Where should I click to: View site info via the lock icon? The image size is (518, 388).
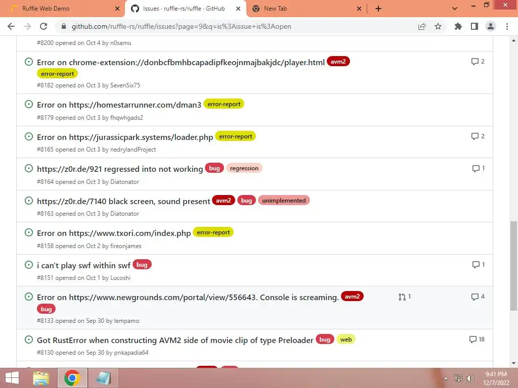pyautogui.click(x=64, y=26)
